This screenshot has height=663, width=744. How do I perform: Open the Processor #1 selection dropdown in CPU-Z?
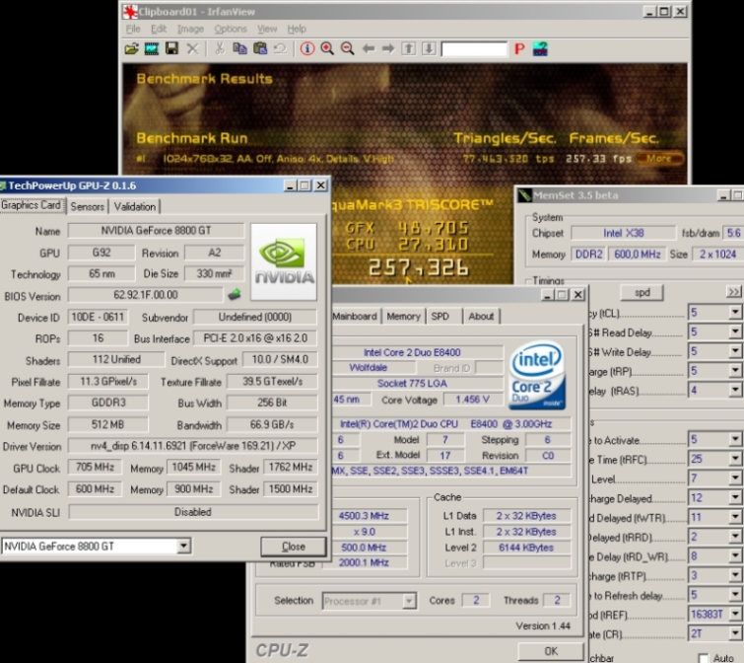tap(409, 601)
